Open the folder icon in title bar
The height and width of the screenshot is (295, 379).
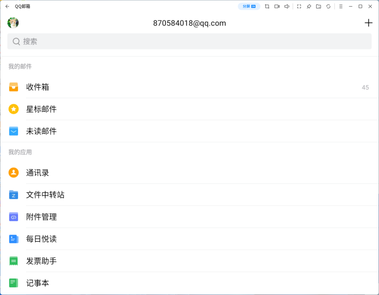[x=319, y=6]
